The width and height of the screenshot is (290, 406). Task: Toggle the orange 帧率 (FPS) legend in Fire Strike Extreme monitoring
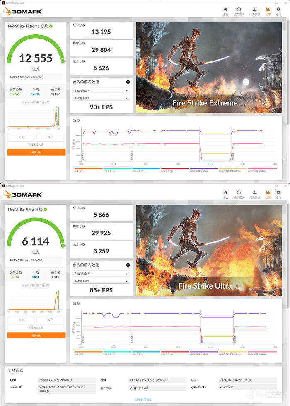tap(89, 170)
